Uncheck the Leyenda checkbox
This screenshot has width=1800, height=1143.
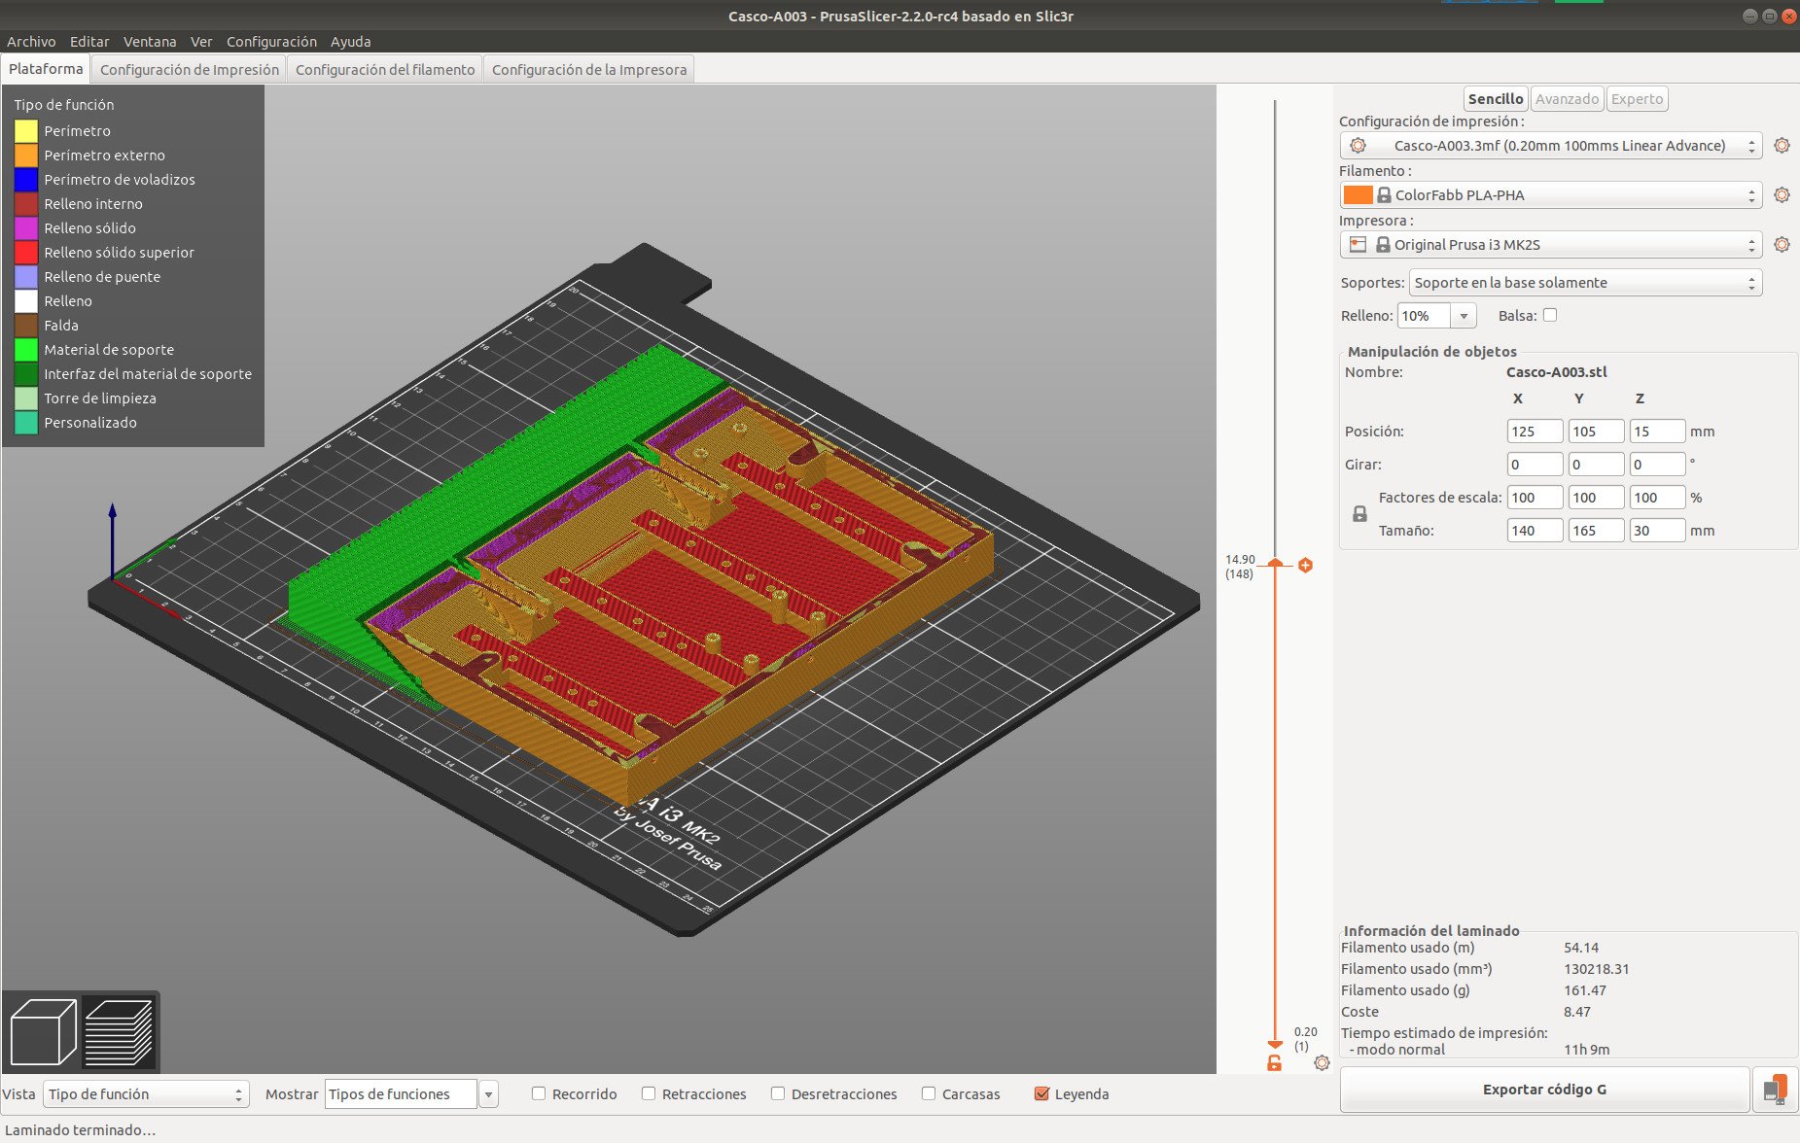point(1041,1093)
